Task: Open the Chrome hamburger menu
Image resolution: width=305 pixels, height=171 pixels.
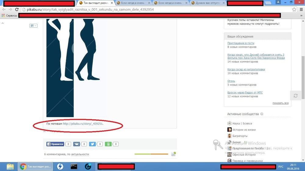Action: pos(300,9)
